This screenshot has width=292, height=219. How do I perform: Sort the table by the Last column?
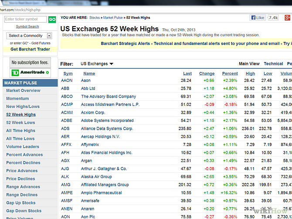pos(187,74)
